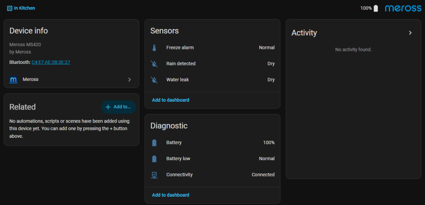Open the Freeze alarm sensor entry

[212, 48]
